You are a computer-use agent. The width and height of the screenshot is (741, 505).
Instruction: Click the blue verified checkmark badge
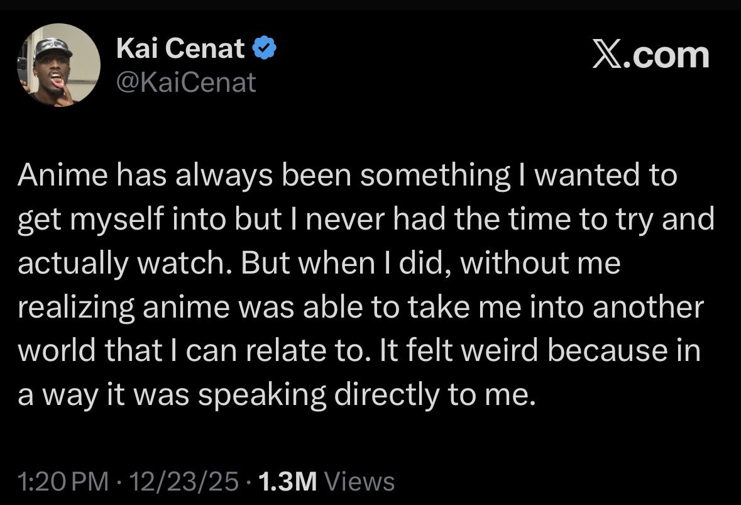pos(265,48)
